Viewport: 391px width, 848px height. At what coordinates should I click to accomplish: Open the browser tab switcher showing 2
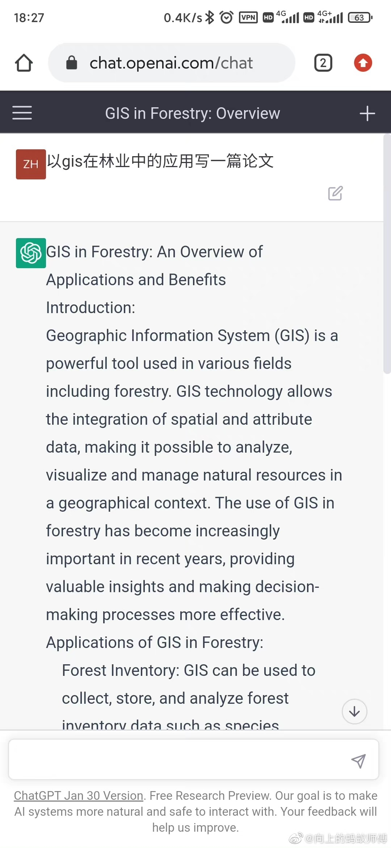323,63
